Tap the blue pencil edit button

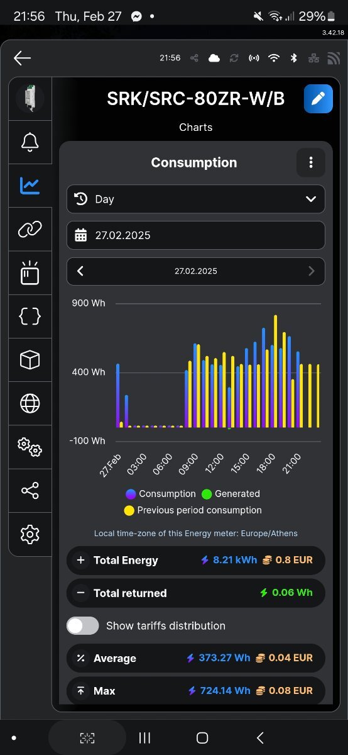tap(318, 99)
